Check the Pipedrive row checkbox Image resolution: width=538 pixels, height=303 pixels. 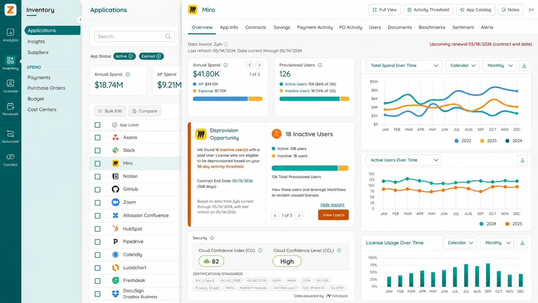pyautogui.click(x=97, y=242)
